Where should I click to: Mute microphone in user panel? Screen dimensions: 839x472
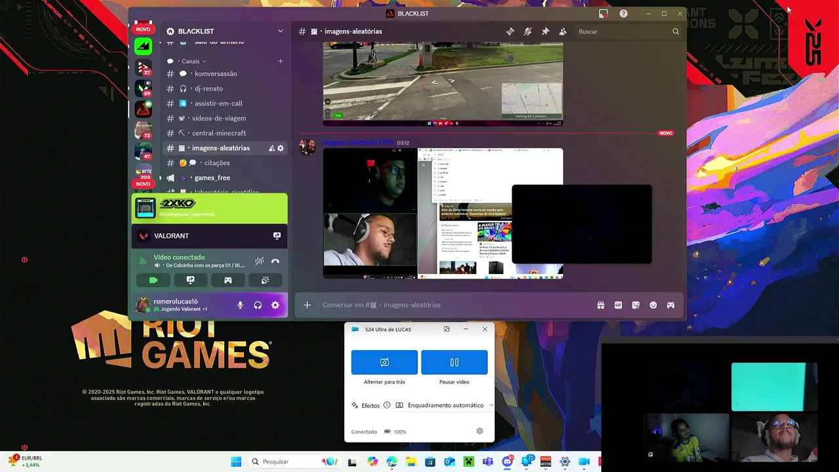pos(241,305)
